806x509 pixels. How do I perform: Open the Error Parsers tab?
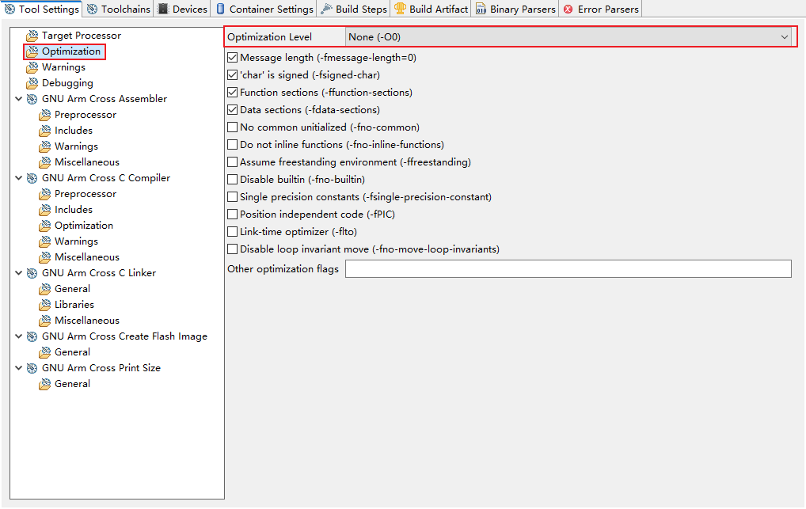pyautogui.click(x=601, y=9)
